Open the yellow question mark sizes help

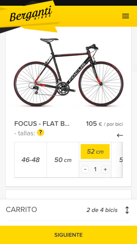(40, 133)
